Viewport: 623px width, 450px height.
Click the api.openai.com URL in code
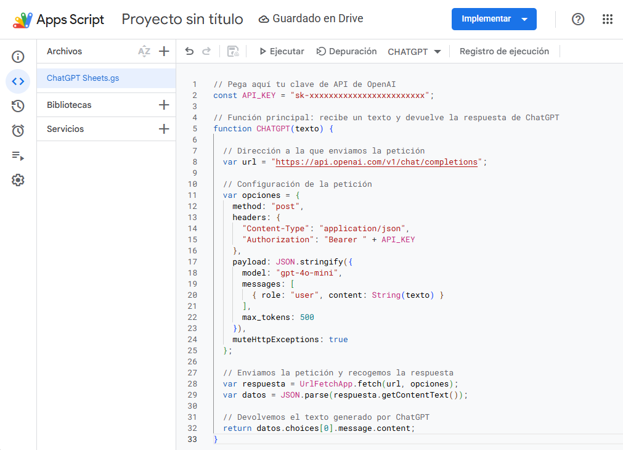(x=377, y=162)
